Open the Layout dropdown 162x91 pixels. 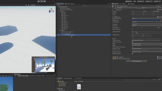coord(157,2)
